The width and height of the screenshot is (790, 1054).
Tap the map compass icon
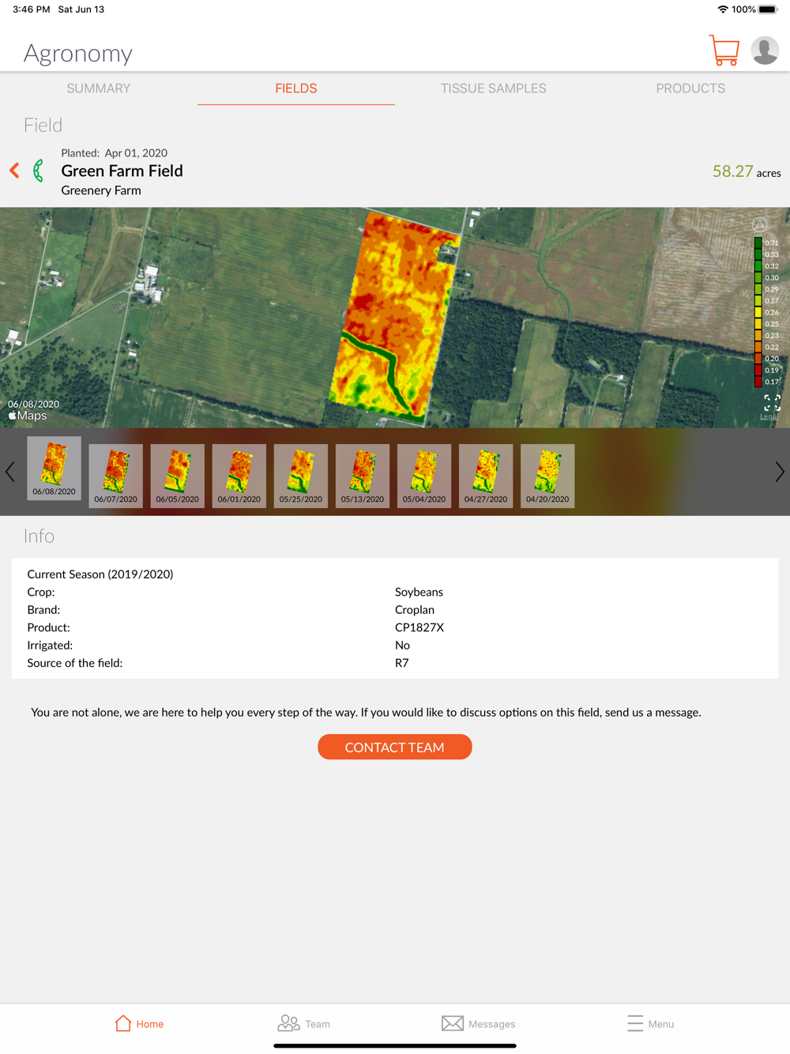pos(759,225)
